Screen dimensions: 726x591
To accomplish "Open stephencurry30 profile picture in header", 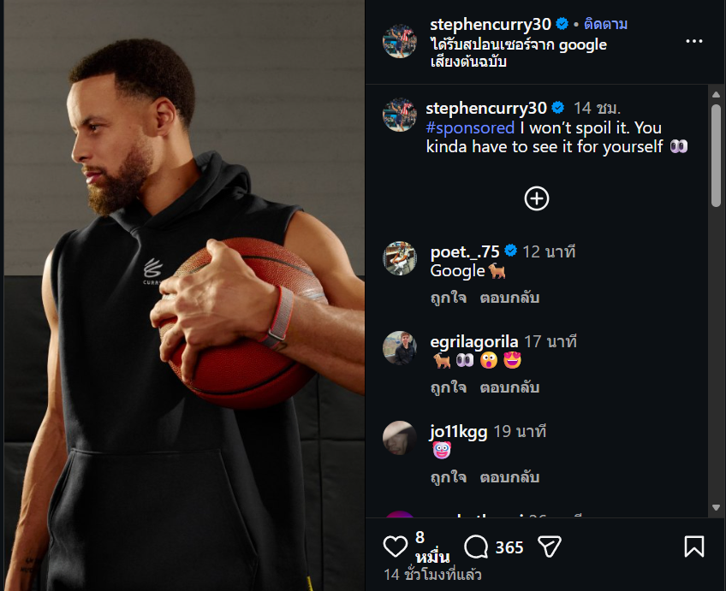I will [x=400, y=41].
